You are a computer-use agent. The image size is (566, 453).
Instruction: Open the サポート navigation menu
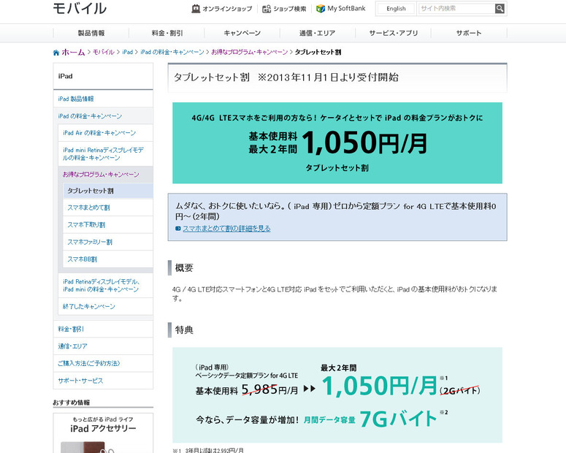pyautogui.click(x=469, y=33)
